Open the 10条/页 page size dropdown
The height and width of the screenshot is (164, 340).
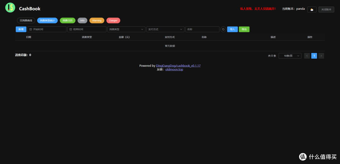(x=290, y=56)
